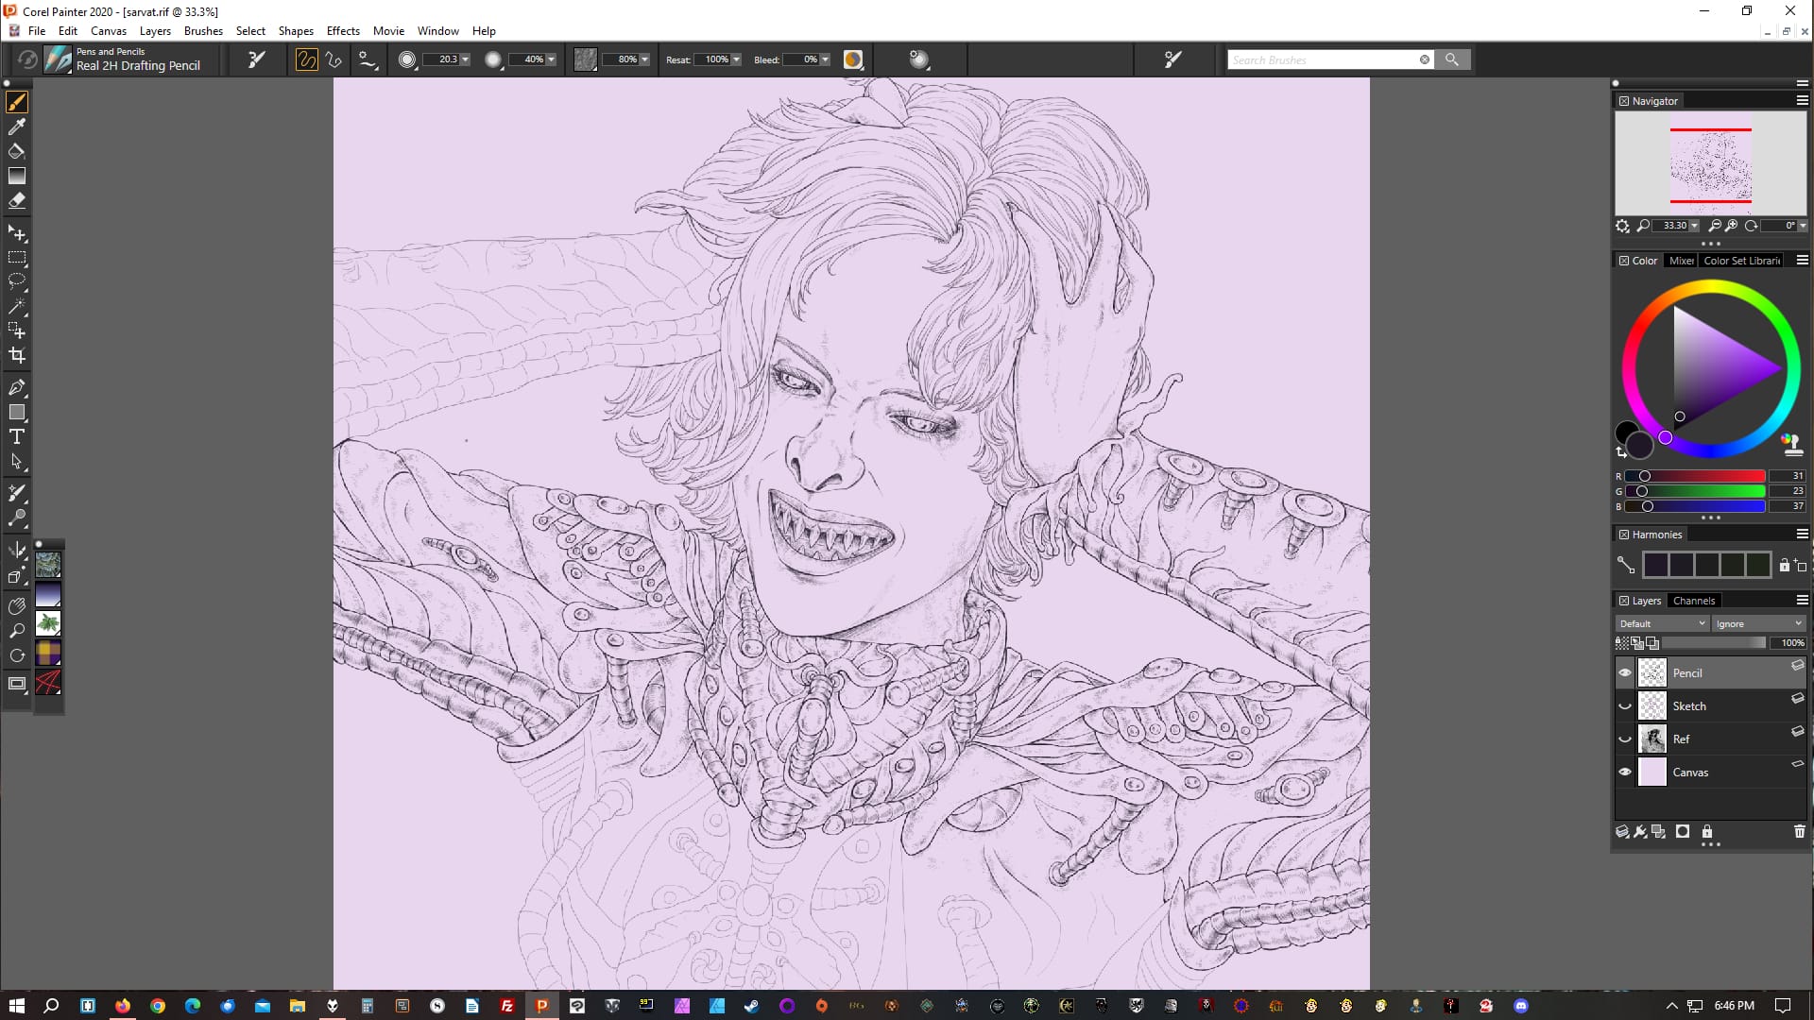
Task: Open the brush size dropdown
Action: (465, 59)
